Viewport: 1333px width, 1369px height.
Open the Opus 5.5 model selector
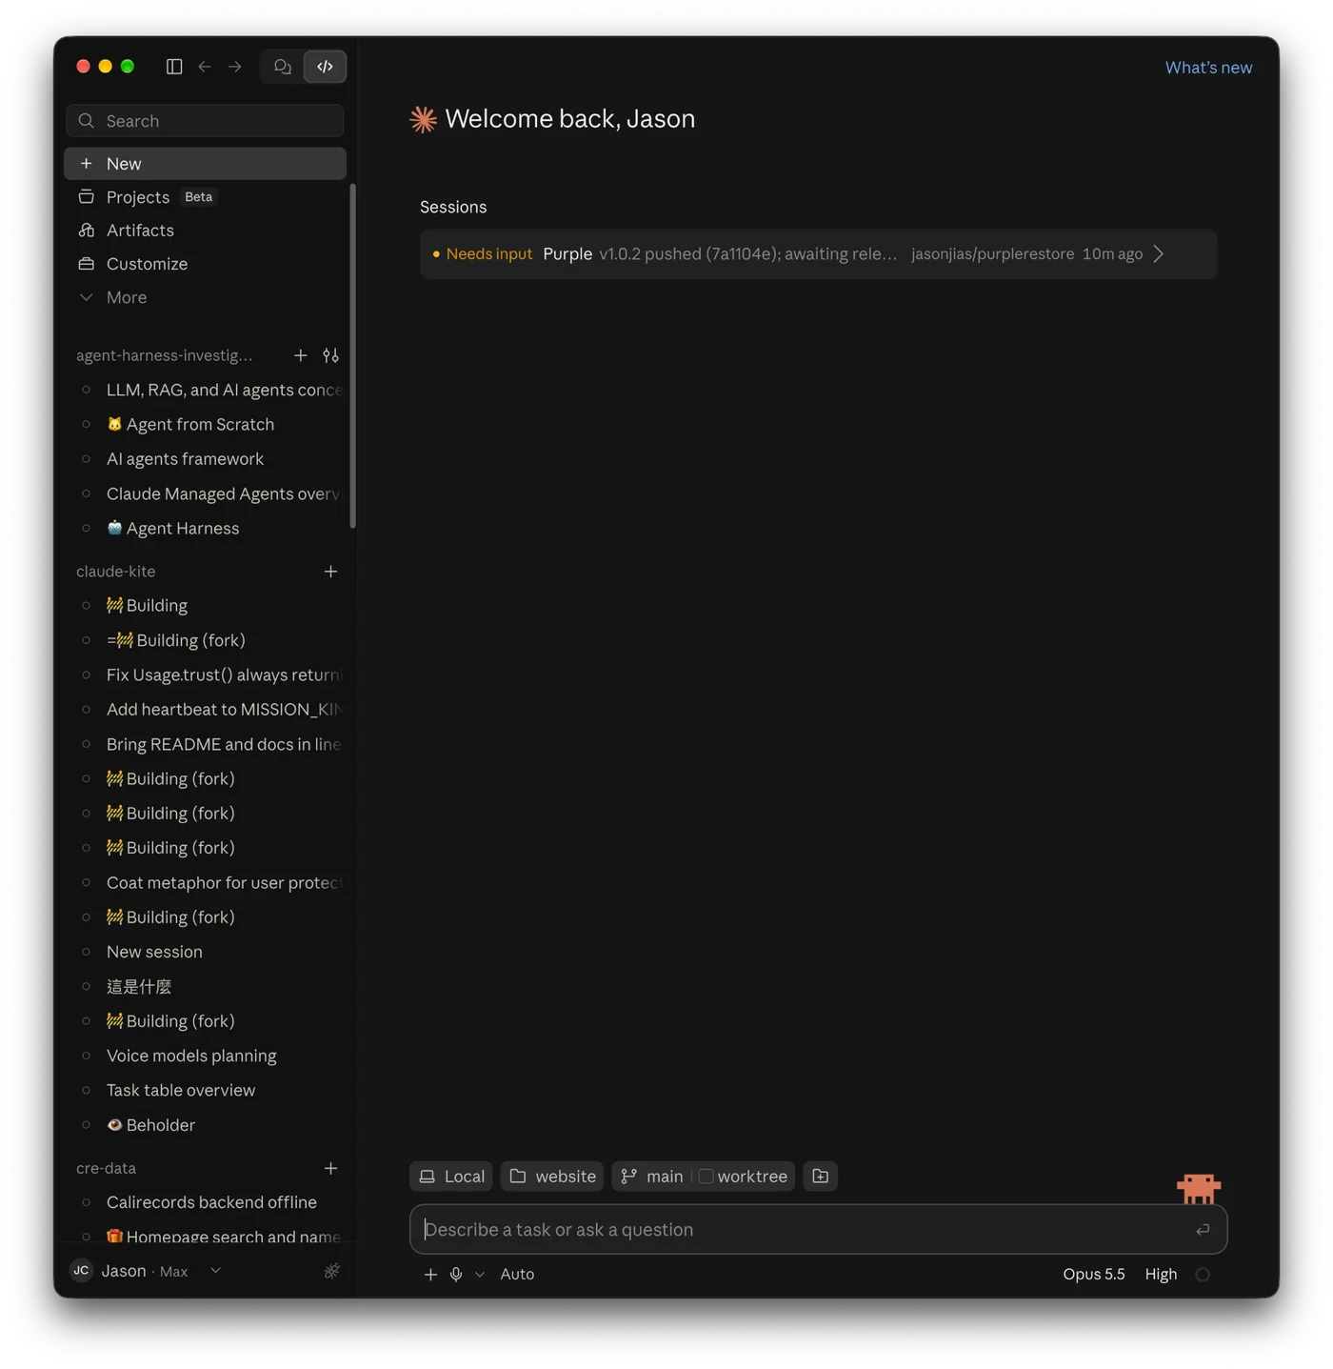click(1094, 1275)
